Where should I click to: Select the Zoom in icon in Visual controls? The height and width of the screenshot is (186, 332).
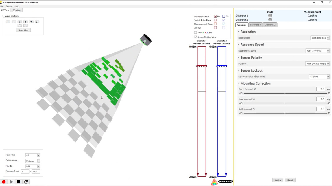(8, 22)
